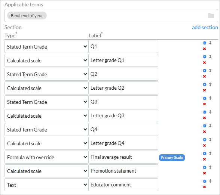Delete the Educator comment row
Viewport: 220px width, 195px height.
click(x=204, y=187)
